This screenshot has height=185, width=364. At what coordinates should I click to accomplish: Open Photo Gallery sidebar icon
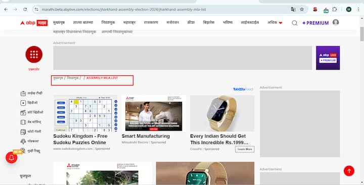coord(23,131)
